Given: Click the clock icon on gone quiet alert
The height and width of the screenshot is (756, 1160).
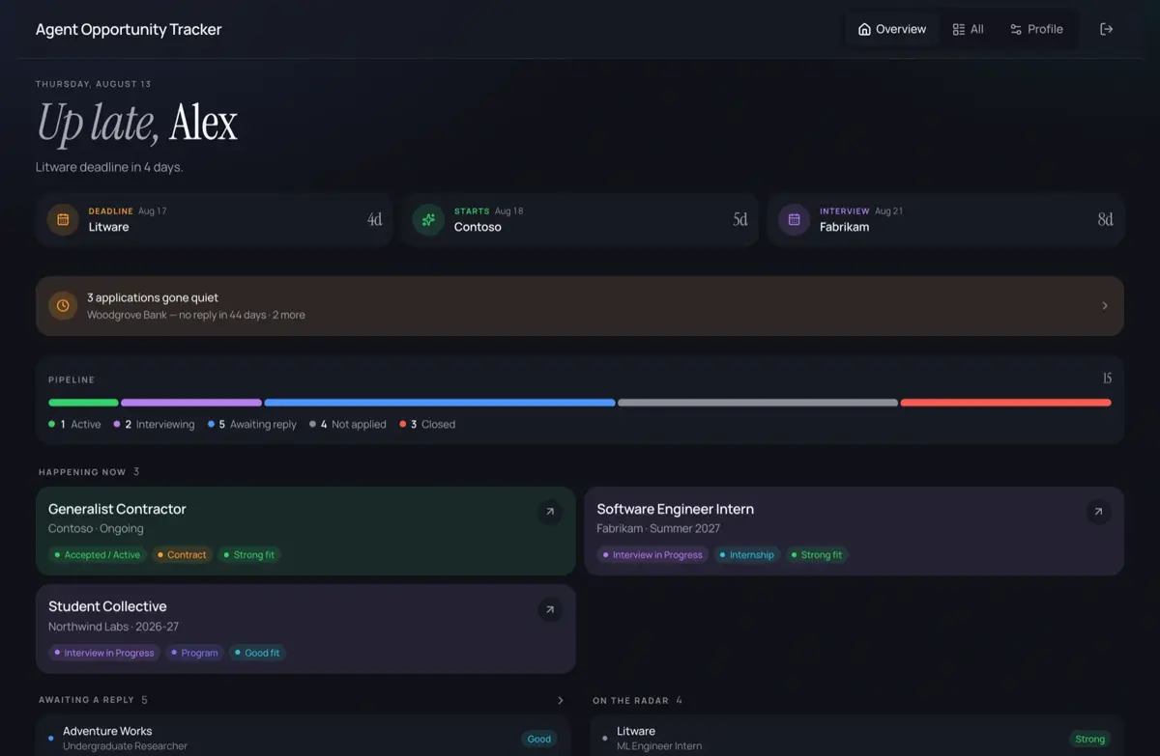Looking at the screenshot, I should (63, 305).
